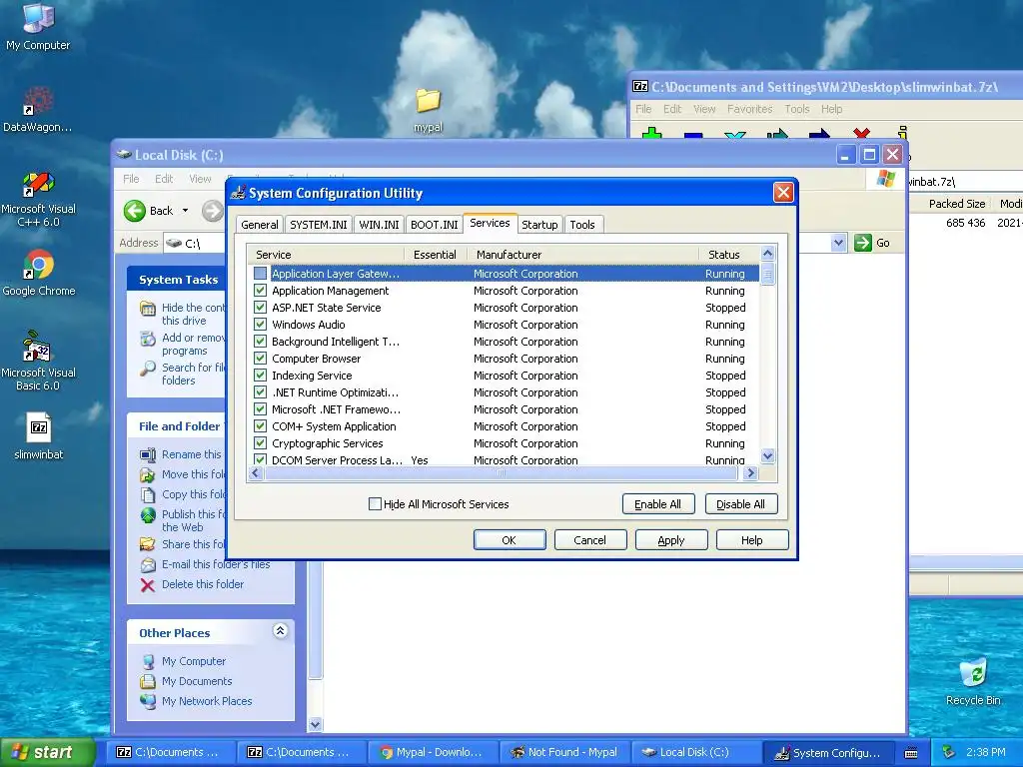
Task: Click the Delete this folder red X icon
Action: [x=148, y=585]
